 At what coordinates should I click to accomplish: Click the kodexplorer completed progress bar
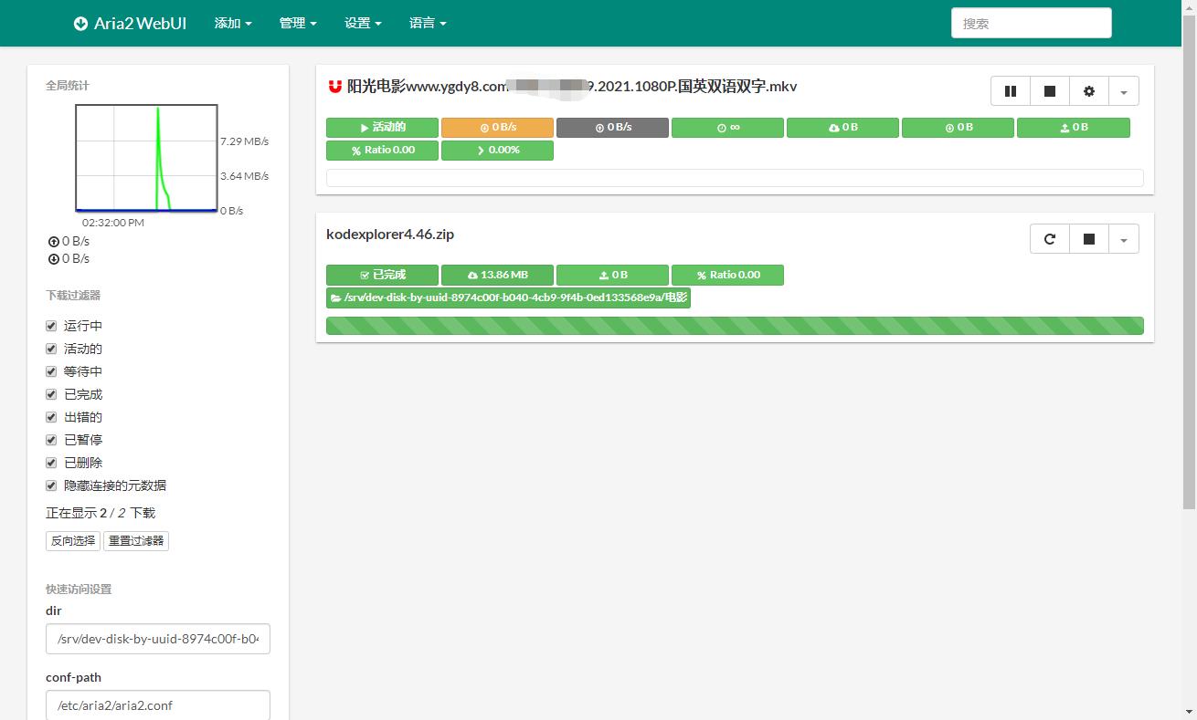(735, 326)
